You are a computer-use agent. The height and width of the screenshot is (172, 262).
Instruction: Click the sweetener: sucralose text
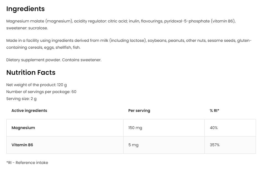coord(27,28)
